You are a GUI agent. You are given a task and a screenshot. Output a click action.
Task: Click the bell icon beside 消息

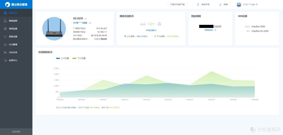click(220, 4)
